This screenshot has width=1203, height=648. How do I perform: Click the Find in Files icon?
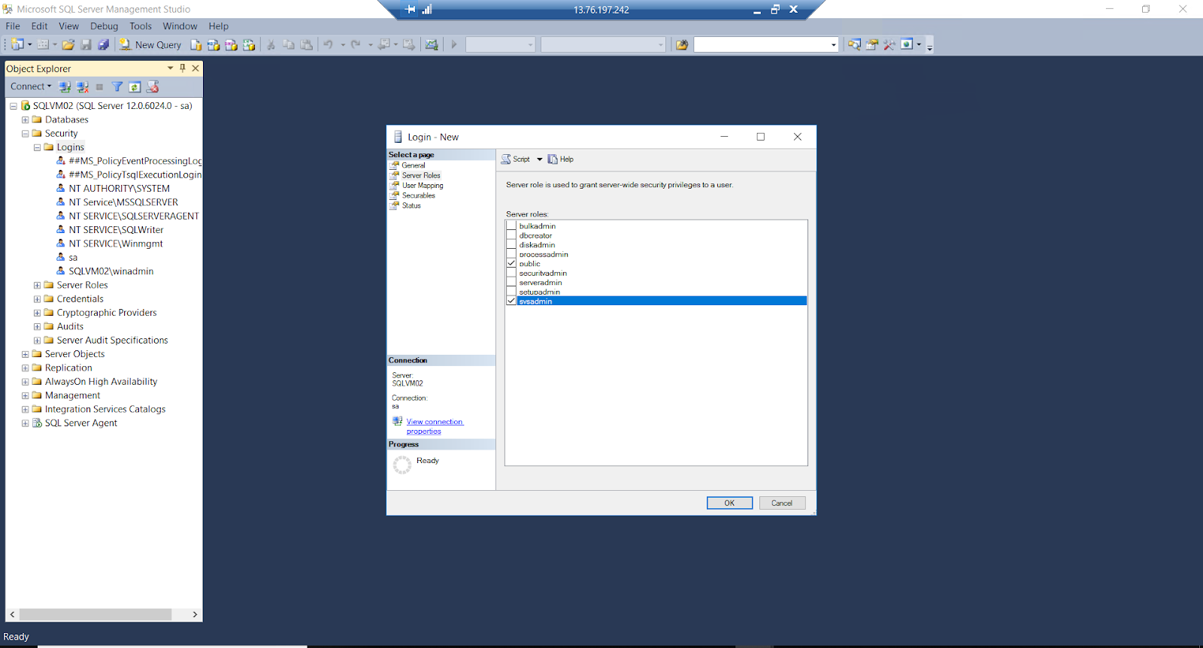(x=682, y=44)
